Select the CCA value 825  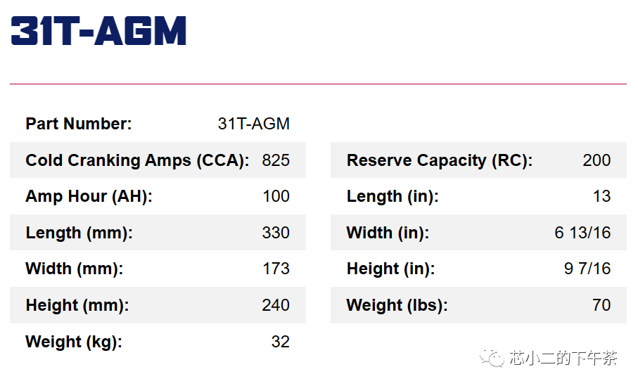pyautogui.click(x=276, y=160)
